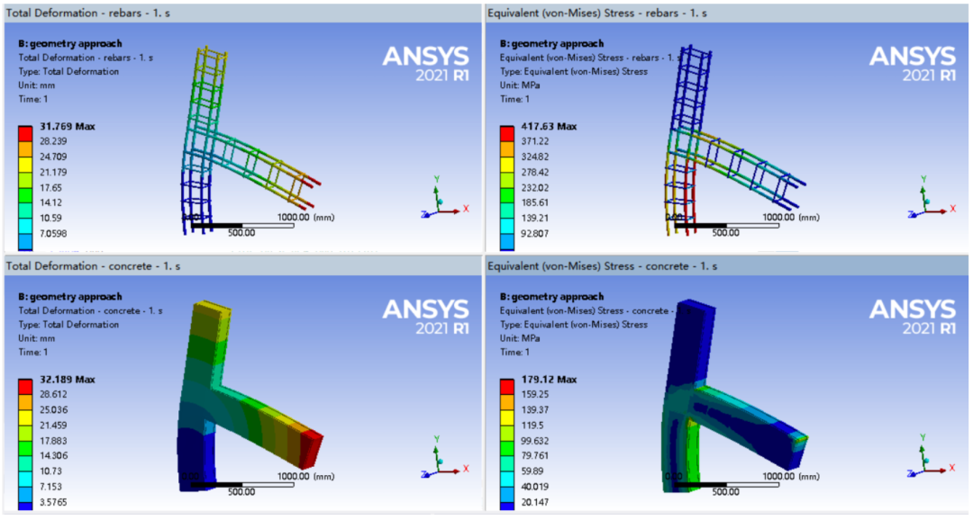Click red X axis of rebars stress triad
This screenshot has width=973, height=520.
tap(938, 211)
